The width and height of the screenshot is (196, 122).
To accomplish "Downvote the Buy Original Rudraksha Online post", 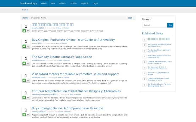I will pyautogui.click(x=28, y=46).
